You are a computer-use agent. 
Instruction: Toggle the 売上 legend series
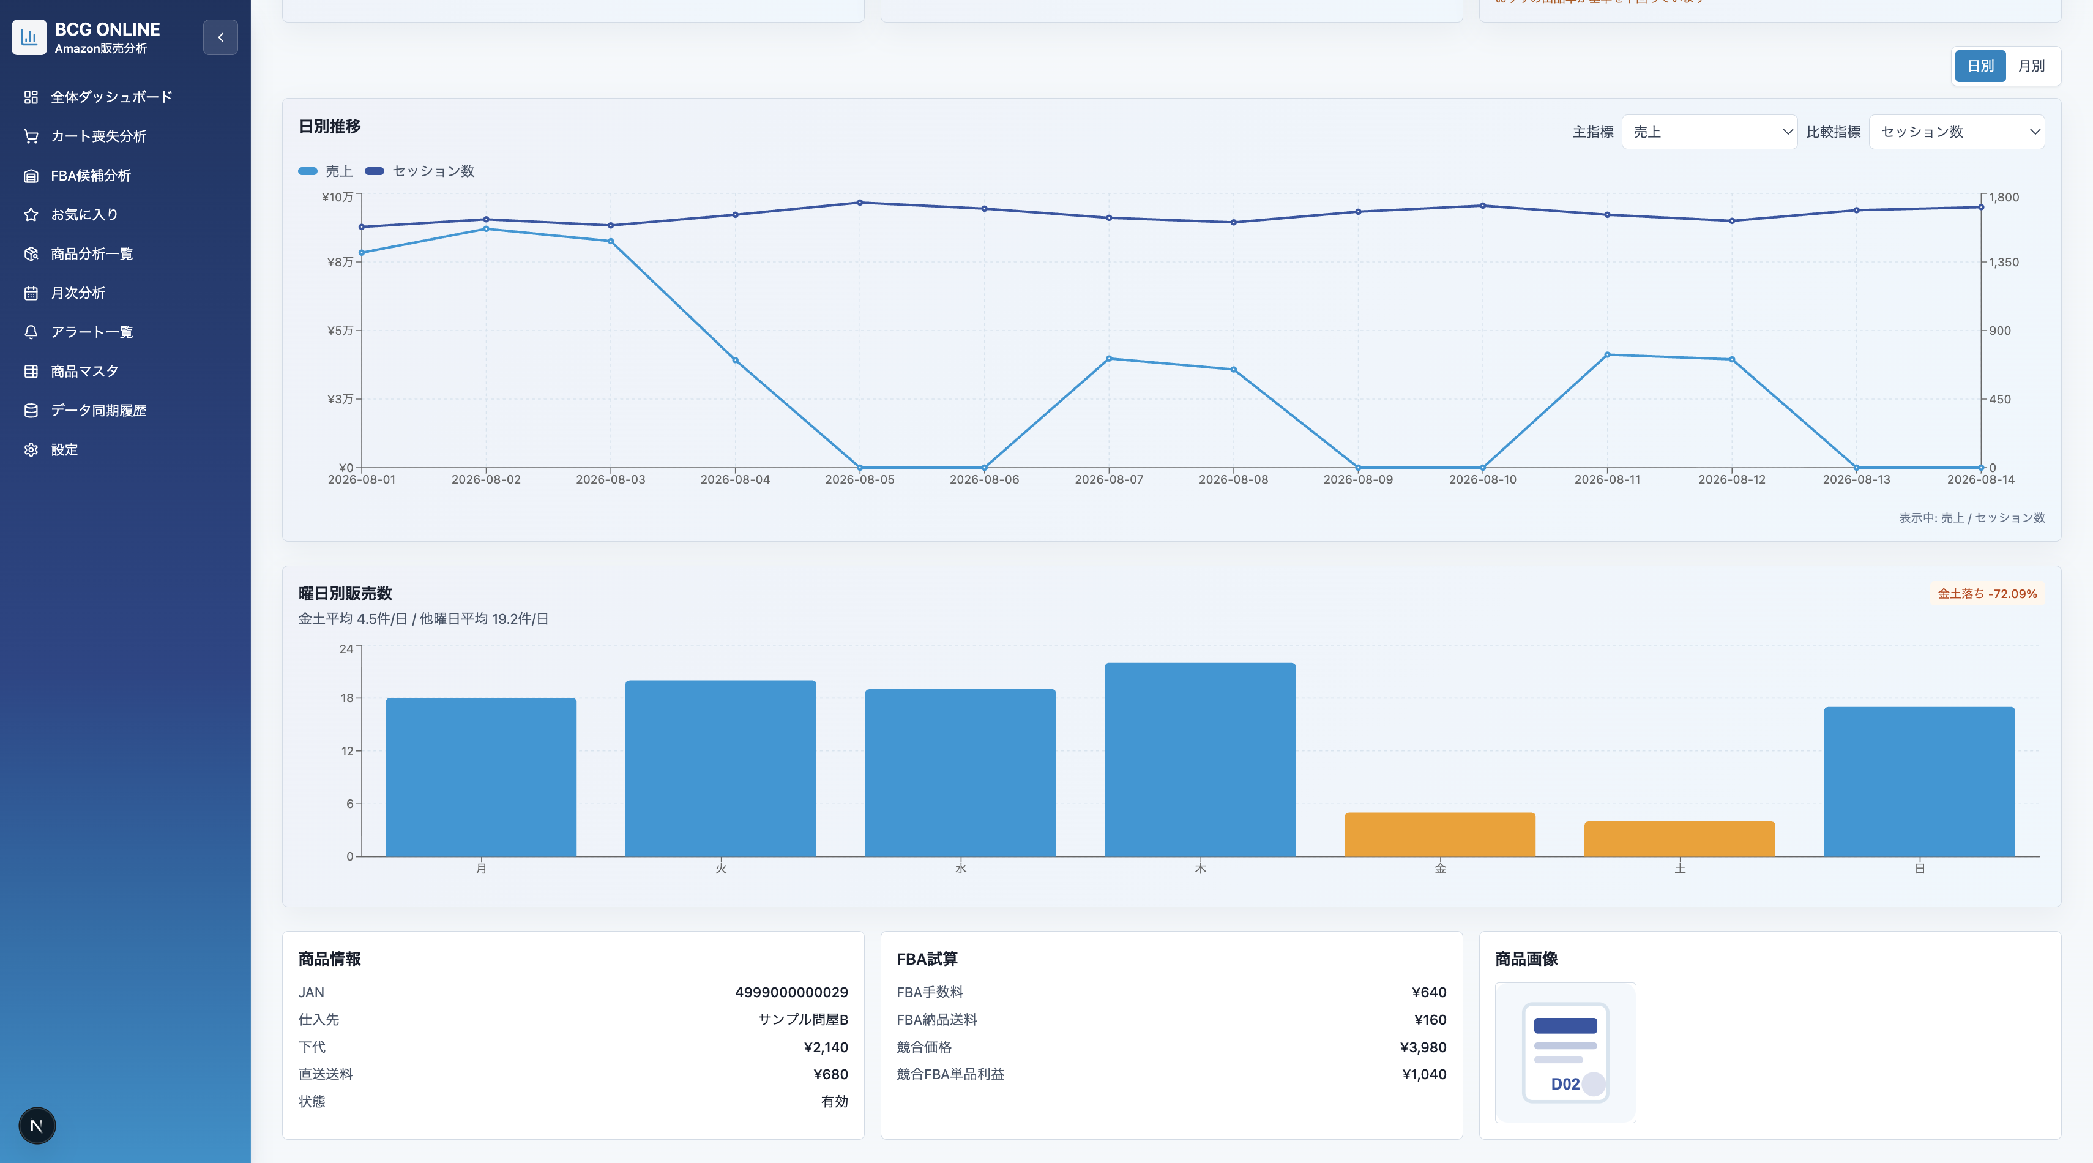pyautogui.click(x=325, y=171)
